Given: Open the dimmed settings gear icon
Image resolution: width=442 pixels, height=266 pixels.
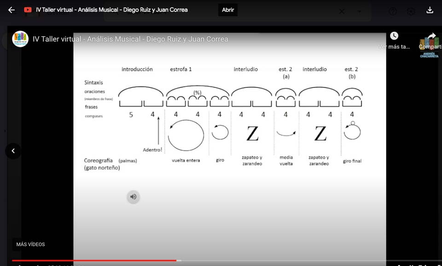Looking at the screenshot, I should (x=411, y=12).
